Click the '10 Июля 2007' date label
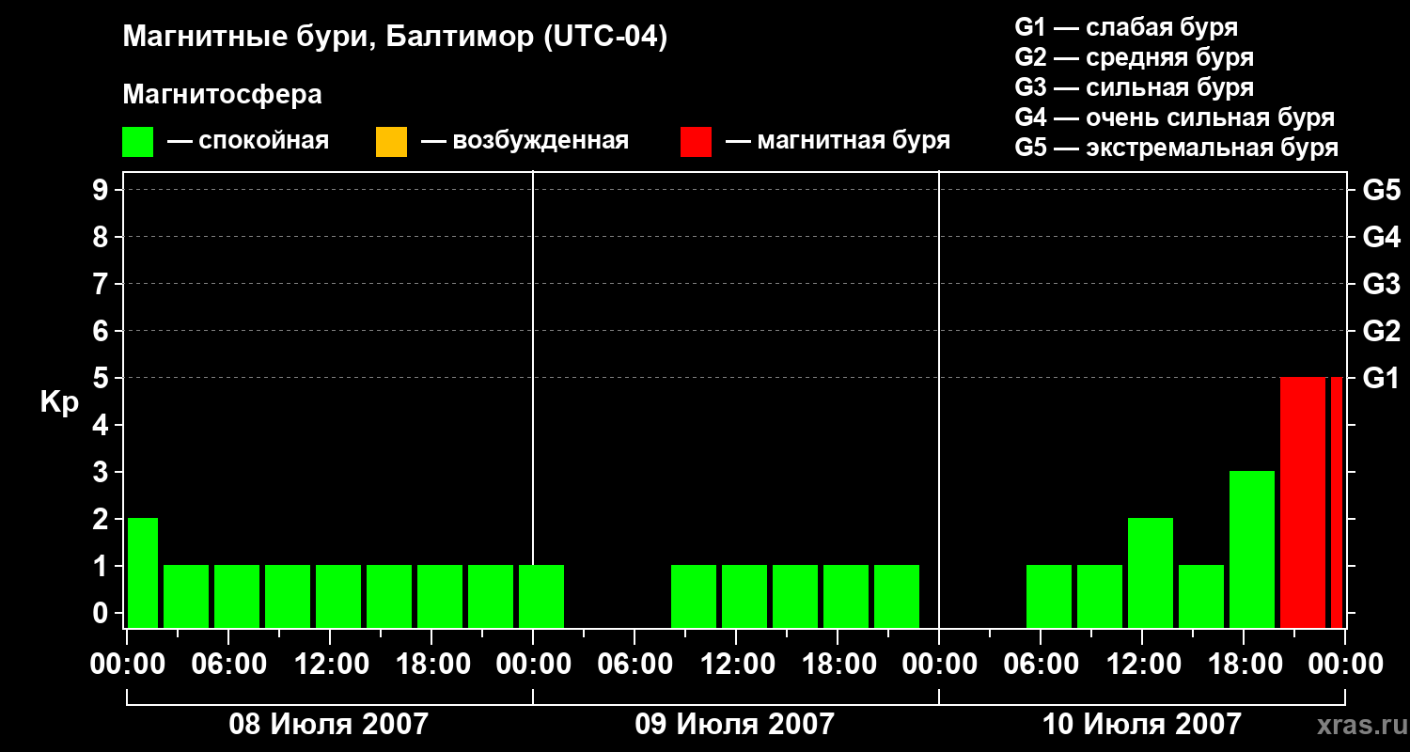 pyautogui.click(x=1142, y=724)
